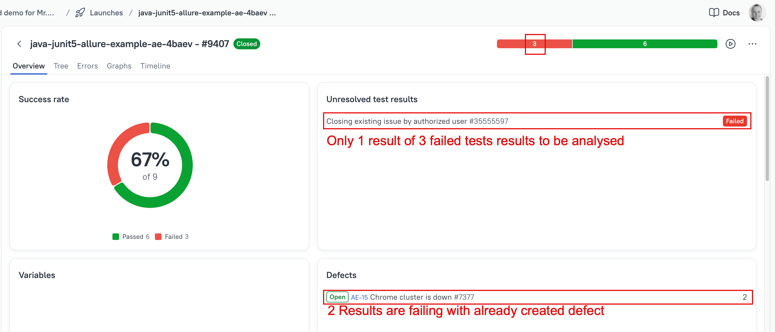
Task: Open the AE-15 issue link
Action: pos(359,297)
